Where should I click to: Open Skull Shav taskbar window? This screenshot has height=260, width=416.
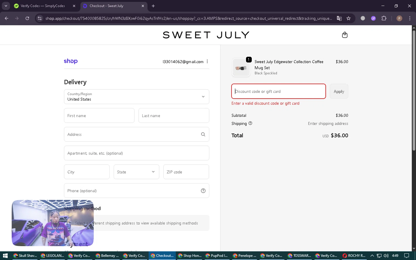(x=25, y=256)
